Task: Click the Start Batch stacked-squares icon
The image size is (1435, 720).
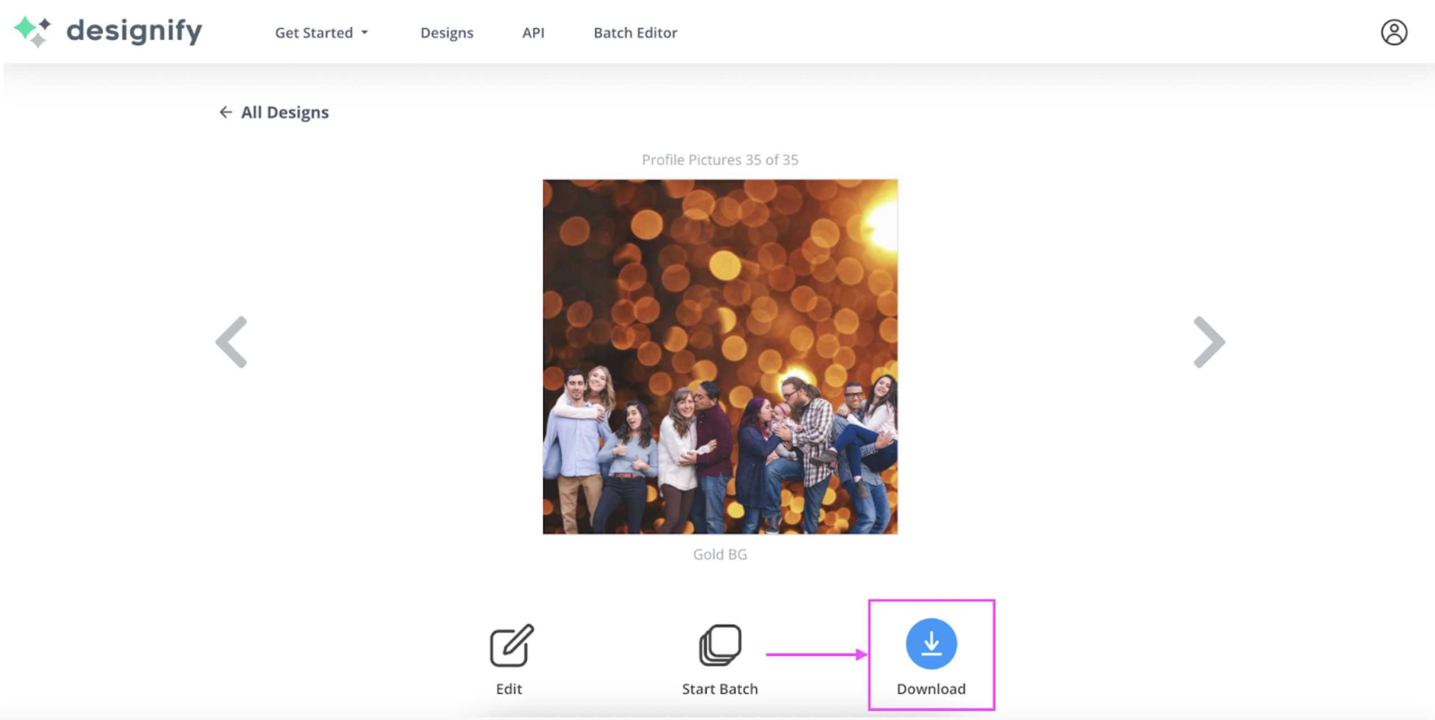Action: (x=720, y=645)
